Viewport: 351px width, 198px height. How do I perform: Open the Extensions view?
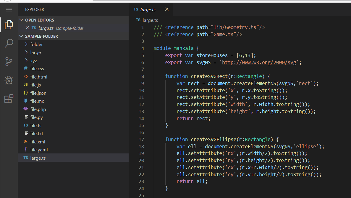pyautogui.click(x=9, y=99)
